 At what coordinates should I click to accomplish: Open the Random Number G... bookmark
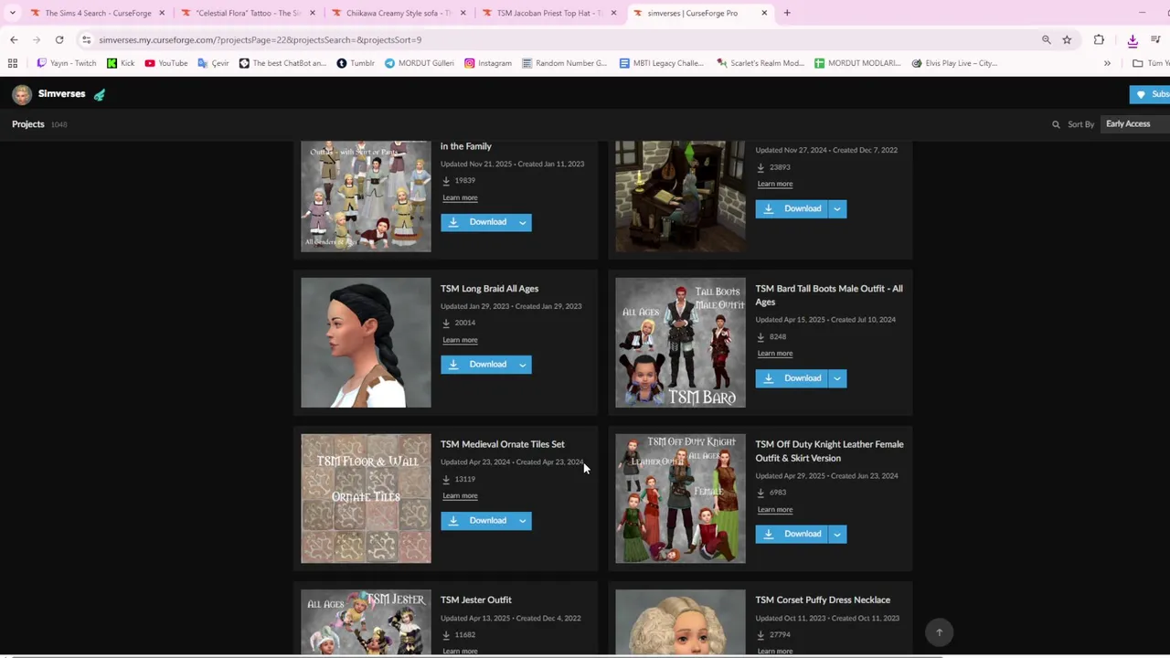pos(564,63)
